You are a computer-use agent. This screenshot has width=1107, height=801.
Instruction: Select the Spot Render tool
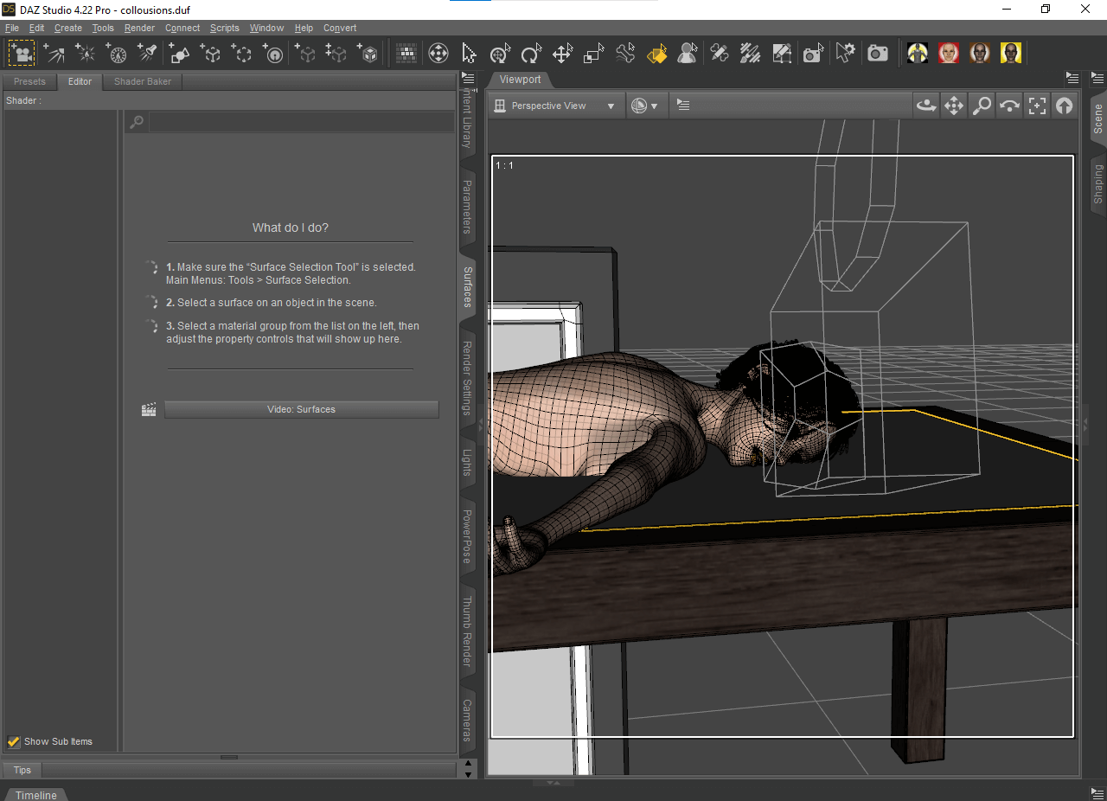(x=812, y=54)
